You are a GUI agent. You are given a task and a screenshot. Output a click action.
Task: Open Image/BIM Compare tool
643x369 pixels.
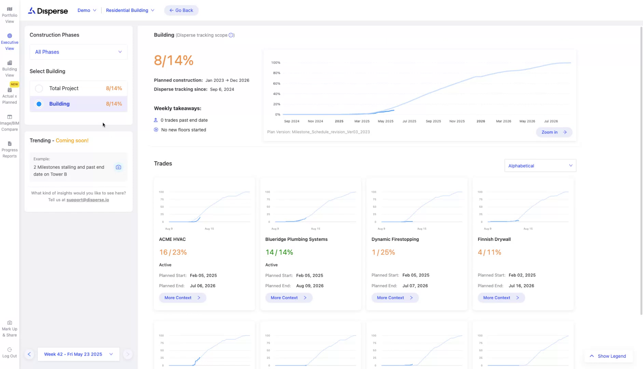(x=10, y=123)
